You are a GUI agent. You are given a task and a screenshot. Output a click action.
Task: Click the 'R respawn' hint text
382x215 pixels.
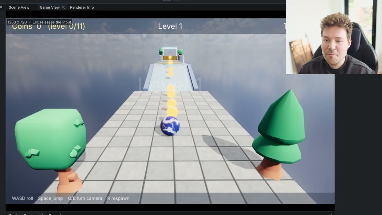[x=118, y=198]
